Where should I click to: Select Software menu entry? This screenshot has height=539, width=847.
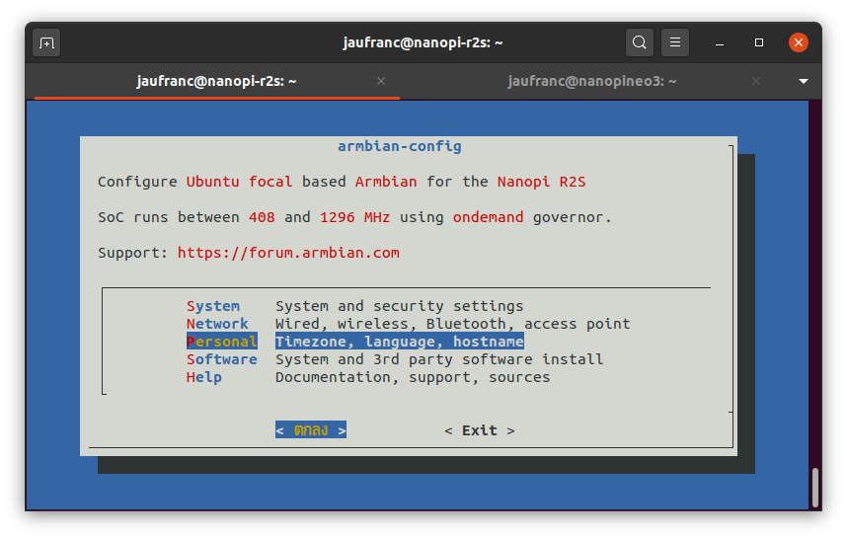(x=221, y=359)
